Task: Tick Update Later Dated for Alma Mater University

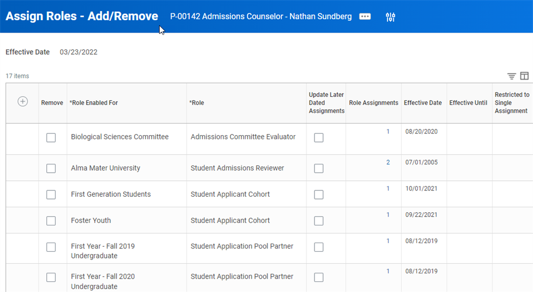Action: (x=319, y=169)
